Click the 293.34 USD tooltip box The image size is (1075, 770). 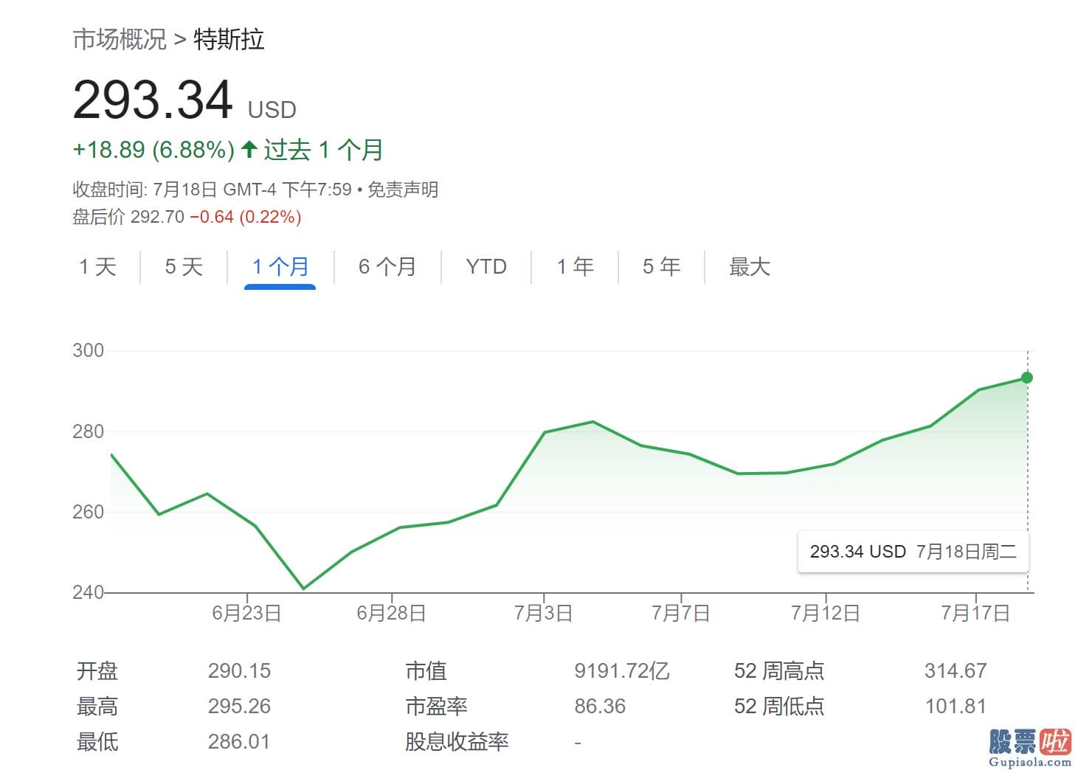click(913, 552)
